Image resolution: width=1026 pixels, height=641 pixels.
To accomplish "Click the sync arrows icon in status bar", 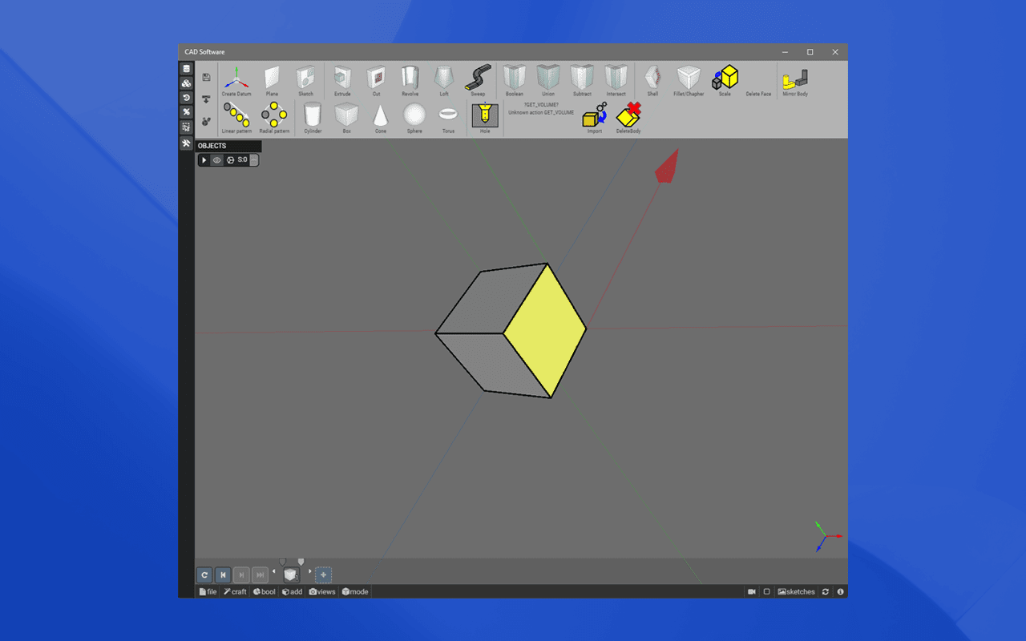I will coord(826,591).
